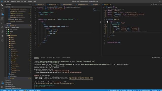Close App.tsx in Open Editors Group 2
Image resolution: width=162 pixels, height=91 pixels.
(x=7, y=25)
